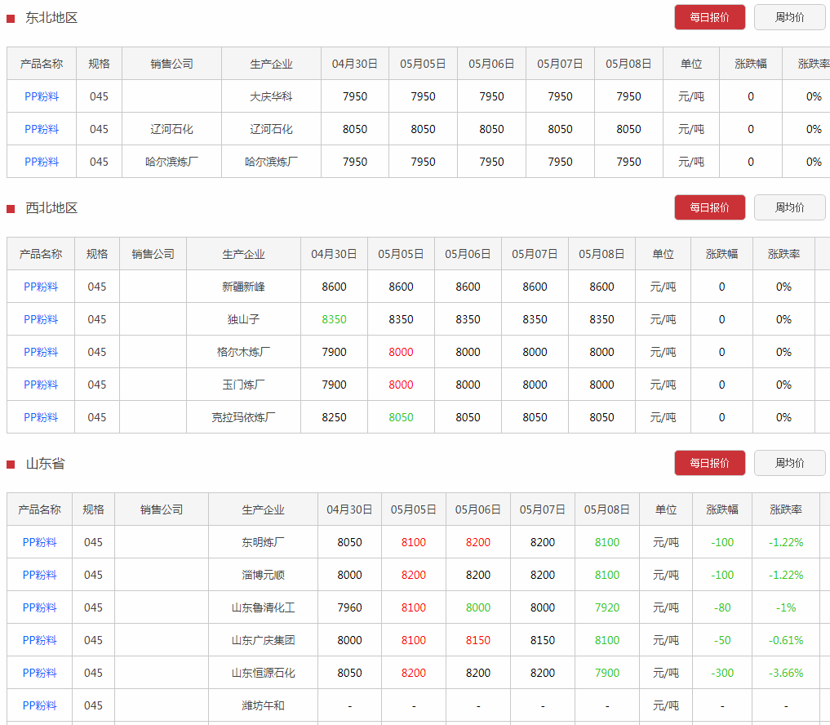Select 每日报价 tab for 山东省
830x725 pixels.
[709, 464]
